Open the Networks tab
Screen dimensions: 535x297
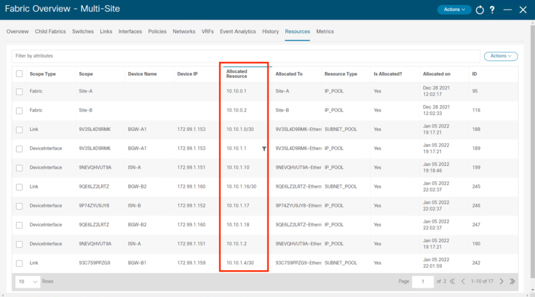pyautogui.click(x=184, y=31)
